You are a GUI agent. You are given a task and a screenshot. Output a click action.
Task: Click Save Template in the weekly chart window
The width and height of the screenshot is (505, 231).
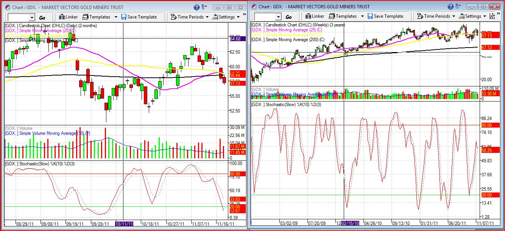pos(385,16)
